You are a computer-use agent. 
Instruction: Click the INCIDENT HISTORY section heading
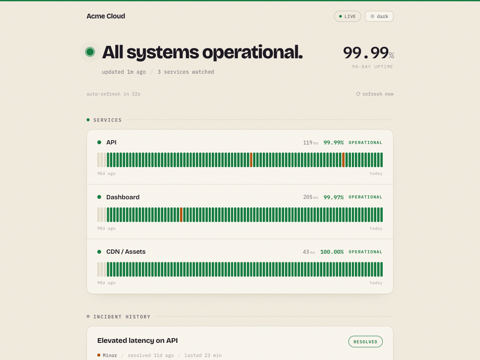click(x=122, y=317)
